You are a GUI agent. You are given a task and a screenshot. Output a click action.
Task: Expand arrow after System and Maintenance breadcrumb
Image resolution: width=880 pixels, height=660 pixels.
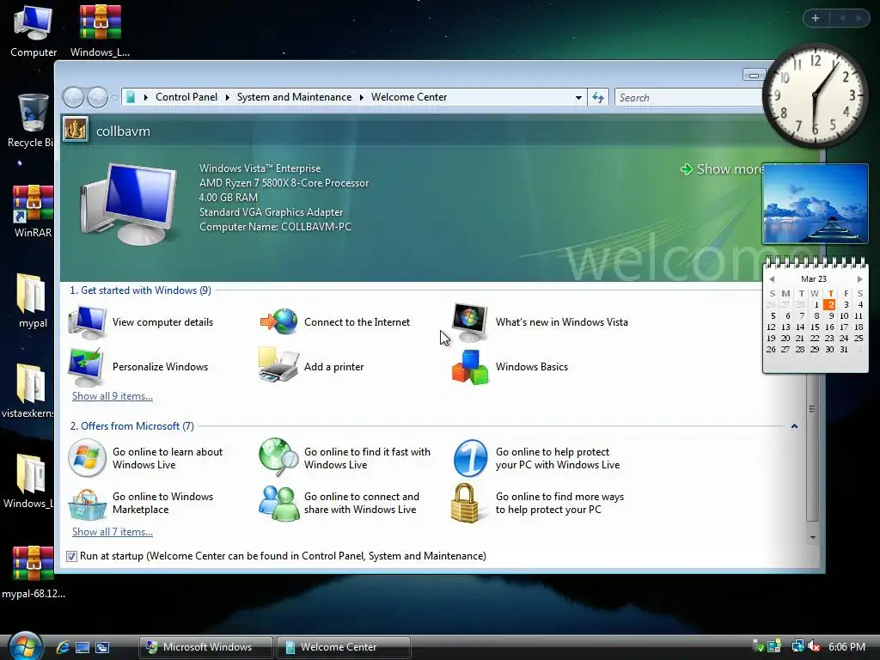[362, 98]
